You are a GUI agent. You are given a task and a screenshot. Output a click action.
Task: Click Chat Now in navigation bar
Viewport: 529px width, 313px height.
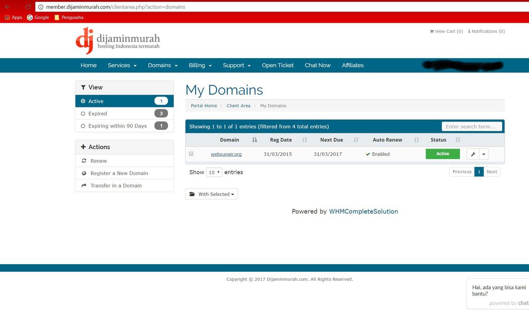click(318, 65)
